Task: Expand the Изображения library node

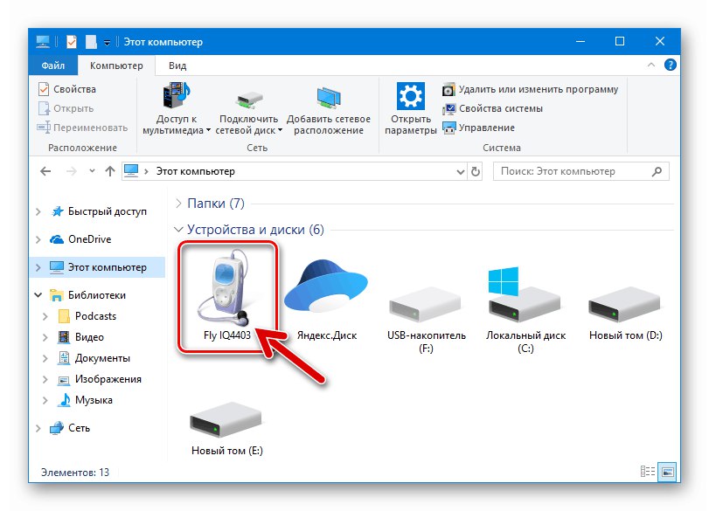Action: (x=45, y=379)
